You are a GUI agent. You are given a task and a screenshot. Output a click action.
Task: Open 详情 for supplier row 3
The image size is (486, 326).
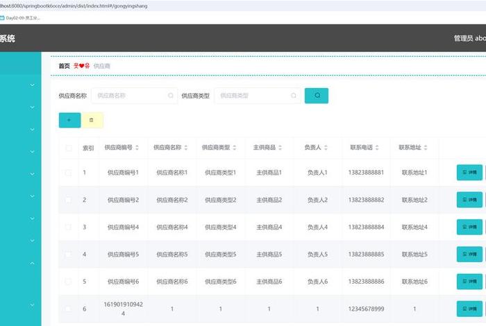(470, 227)
